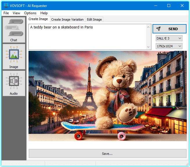Screen dimensions: 190x167
Task: Open the Options menu
Action: pos(30,13)
